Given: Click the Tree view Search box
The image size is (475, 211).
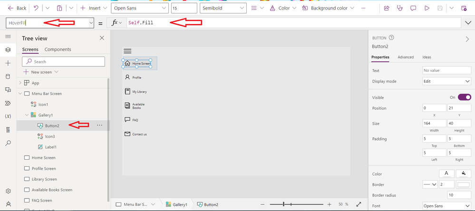Looking at the screenshot, I should tap(64, 61).
